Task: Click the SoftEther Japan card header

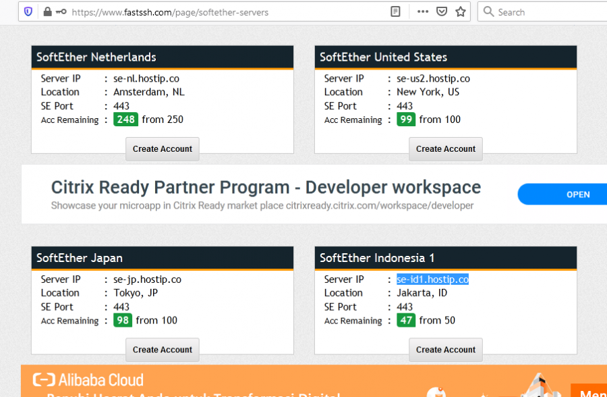Action: point(162,258)
